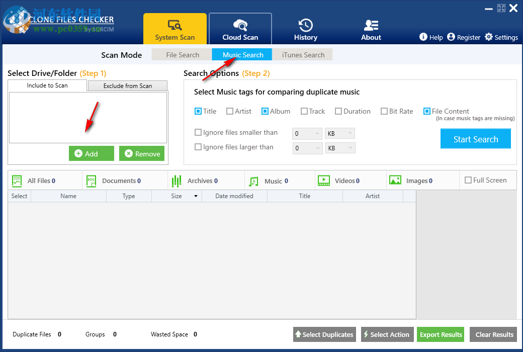The image size is (523, 352).
Task: Click the About person icon
Action: [371, 25]
